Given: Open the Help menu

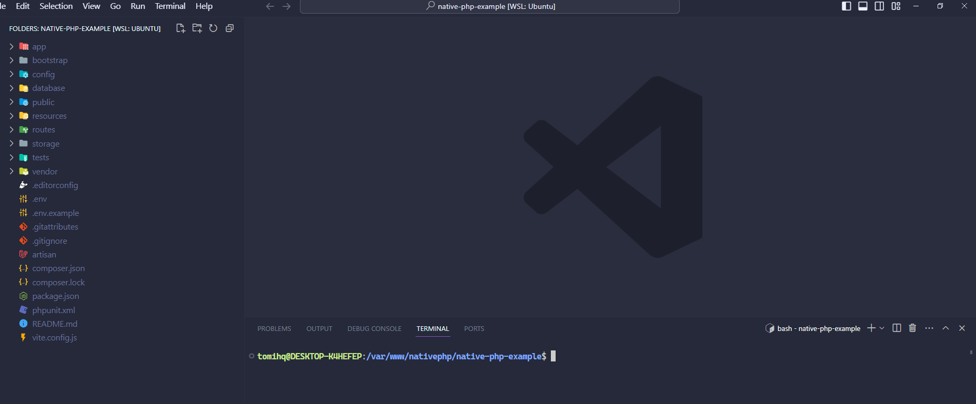Looking at the screenshot, I should [x=204, y=6].
